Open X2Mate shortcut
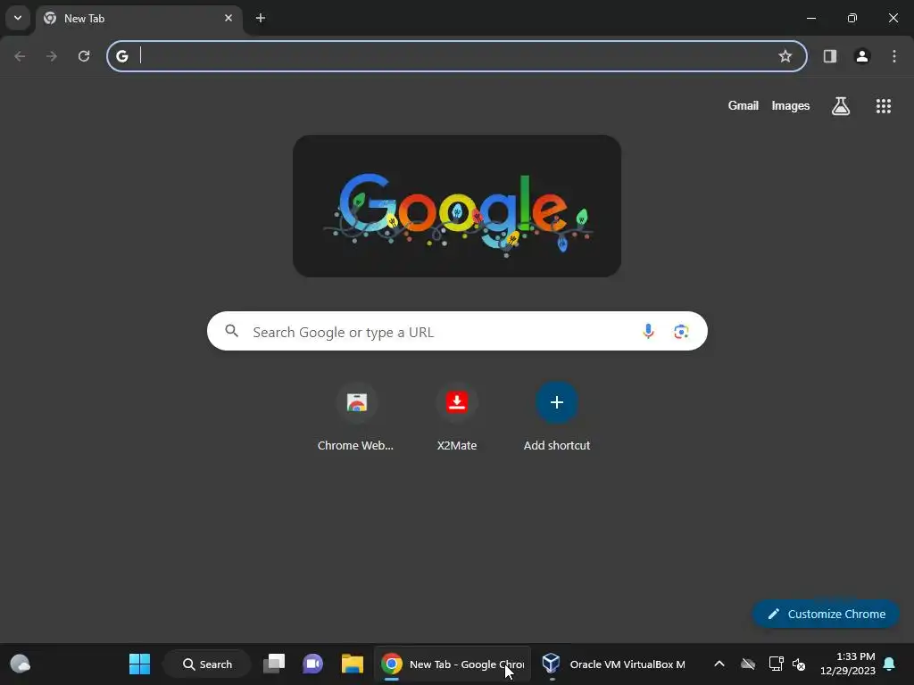 [457, 417]
